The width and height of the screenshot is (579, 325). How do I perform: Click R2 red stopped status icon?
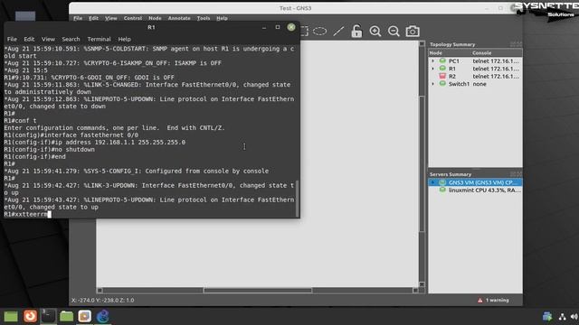click(442, 76)
